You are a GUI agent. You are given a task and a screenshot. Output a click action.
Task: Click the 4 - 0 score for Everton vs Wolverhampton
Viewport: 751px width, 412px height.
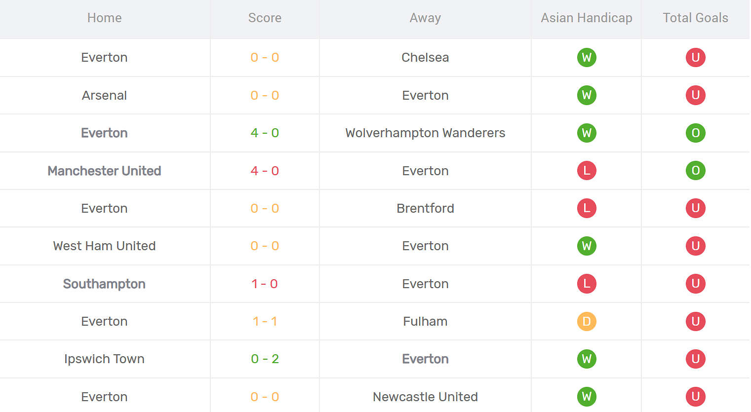265,133
